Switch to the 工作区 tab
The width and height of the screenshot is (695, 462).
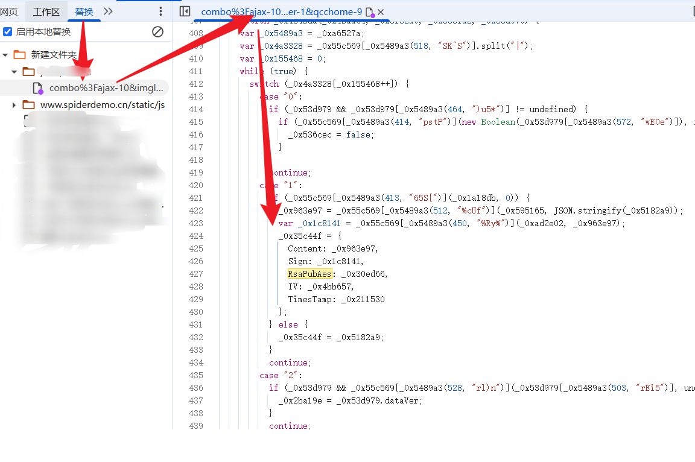point(46,11)
